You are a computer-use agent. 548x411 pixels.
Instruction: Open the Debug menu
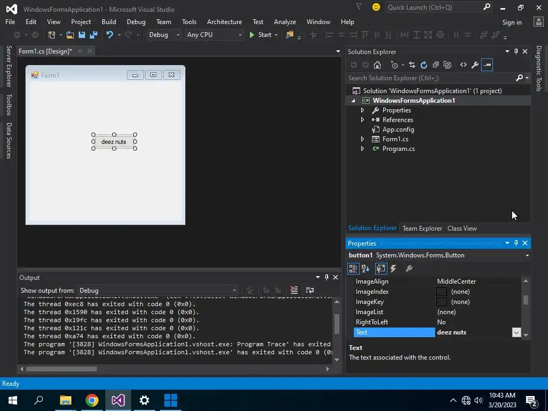pyautogui.click(x=136, y=21)
